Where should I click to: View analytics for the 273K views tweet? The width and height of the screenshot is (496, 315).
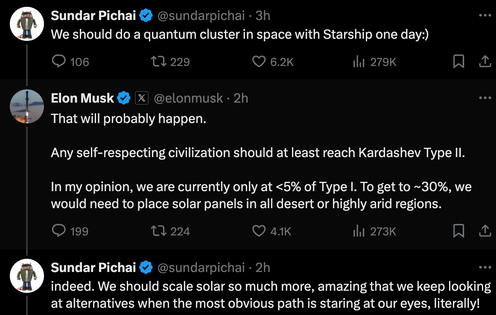[359, 231]
